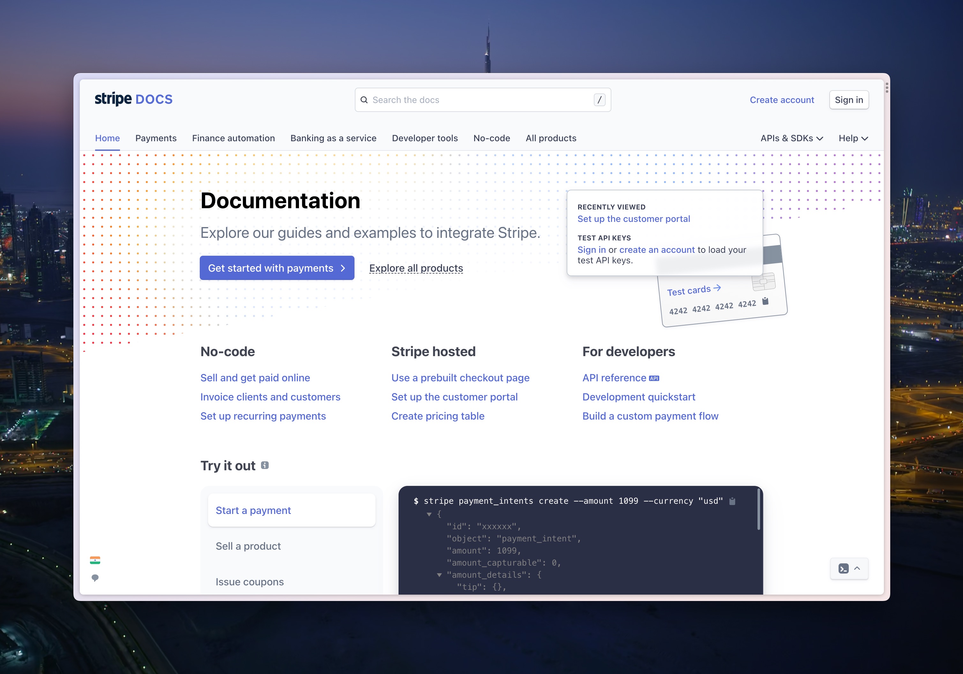The width and height of the screenshot is (963, 674).
Task: Open the India flag locale selector
Action: click(x=96, y=560)
